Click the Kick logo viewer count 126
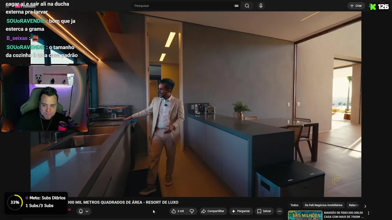 point(379,6)
